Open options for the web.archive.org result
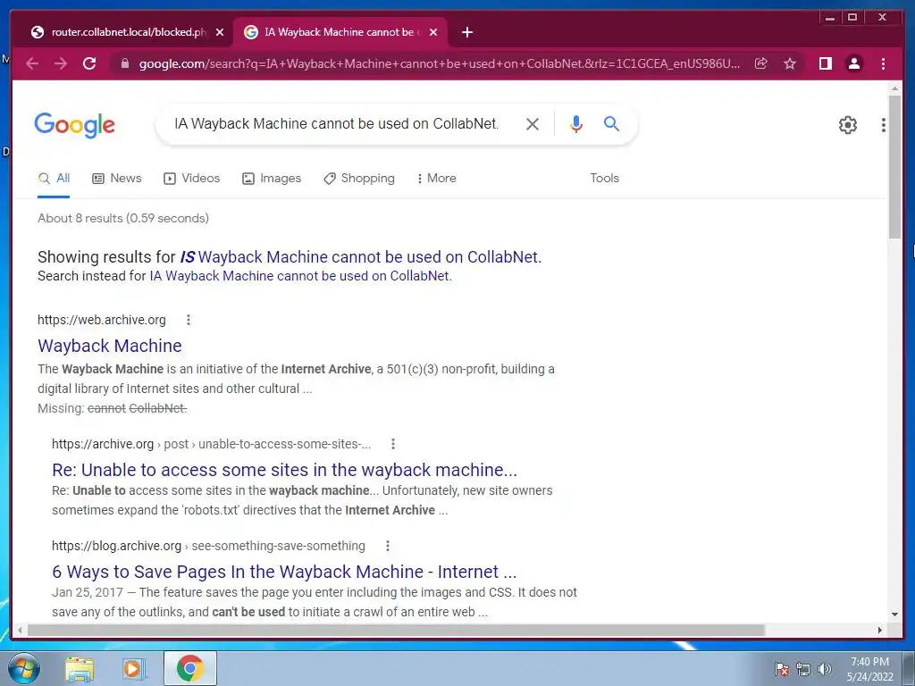This screenshot has width=915, height=686. [x=188, y=320]
